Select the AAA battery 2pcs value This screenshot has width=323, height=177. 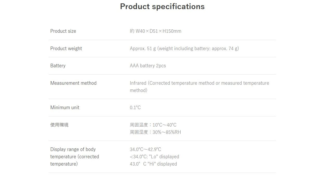(x=148, y=66)
